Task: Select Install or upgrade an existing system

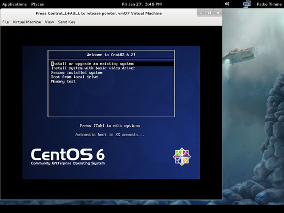Action: [x=112, y=64]
